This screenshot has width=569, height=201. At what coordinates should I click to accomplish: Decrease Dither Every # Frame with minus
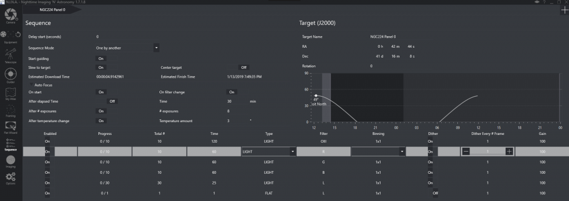point(466,151)
